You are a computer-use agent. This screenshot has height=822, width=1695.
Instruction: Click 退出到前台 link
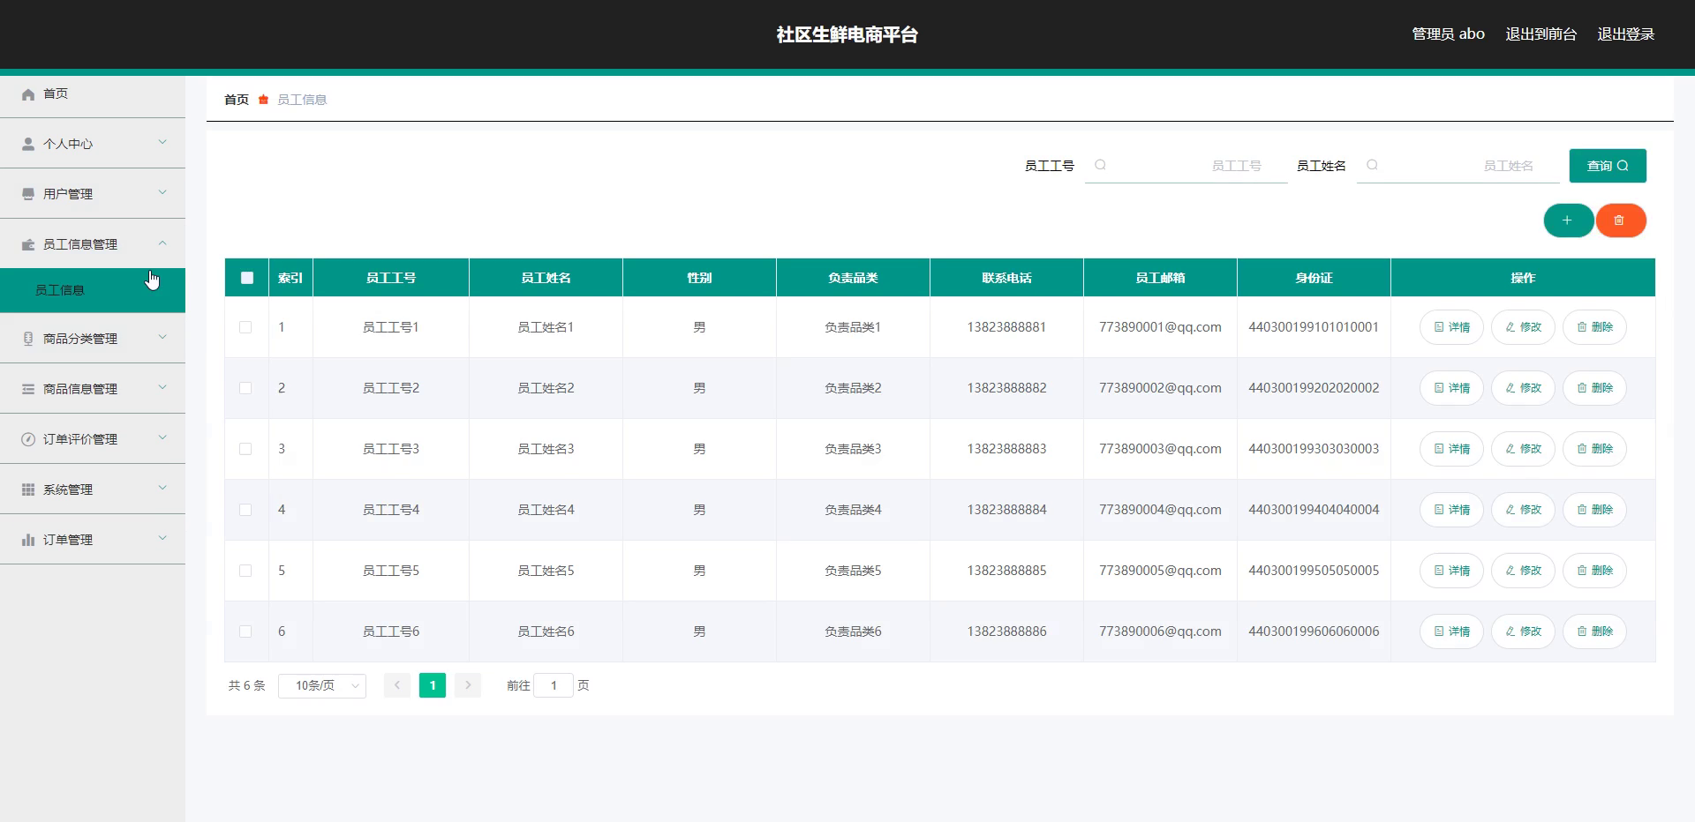(x=1541, y=34)
